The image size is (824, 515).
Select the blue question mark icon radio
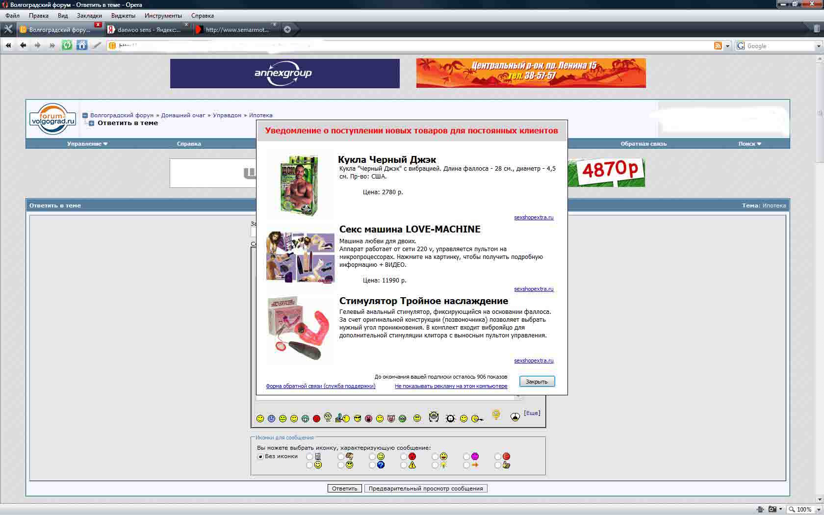(372, 465)
